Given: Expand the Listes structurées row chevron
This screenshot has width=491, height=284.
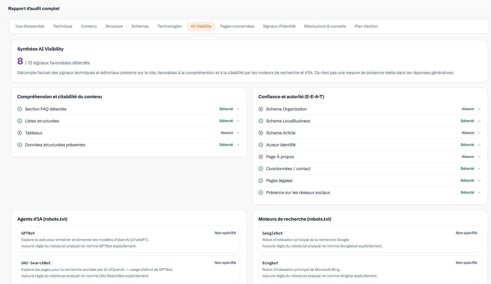Looking at the screenshot, I should pos(238,121).
